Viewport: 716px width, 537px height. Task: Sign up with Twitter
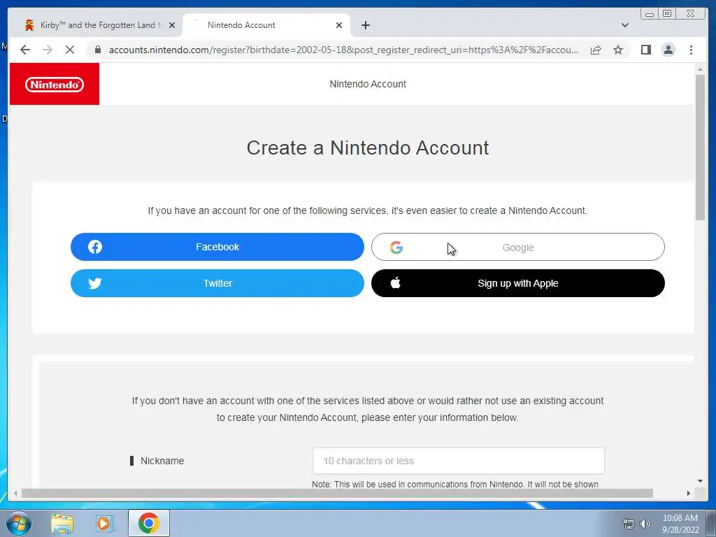click(x=217, y=283)
